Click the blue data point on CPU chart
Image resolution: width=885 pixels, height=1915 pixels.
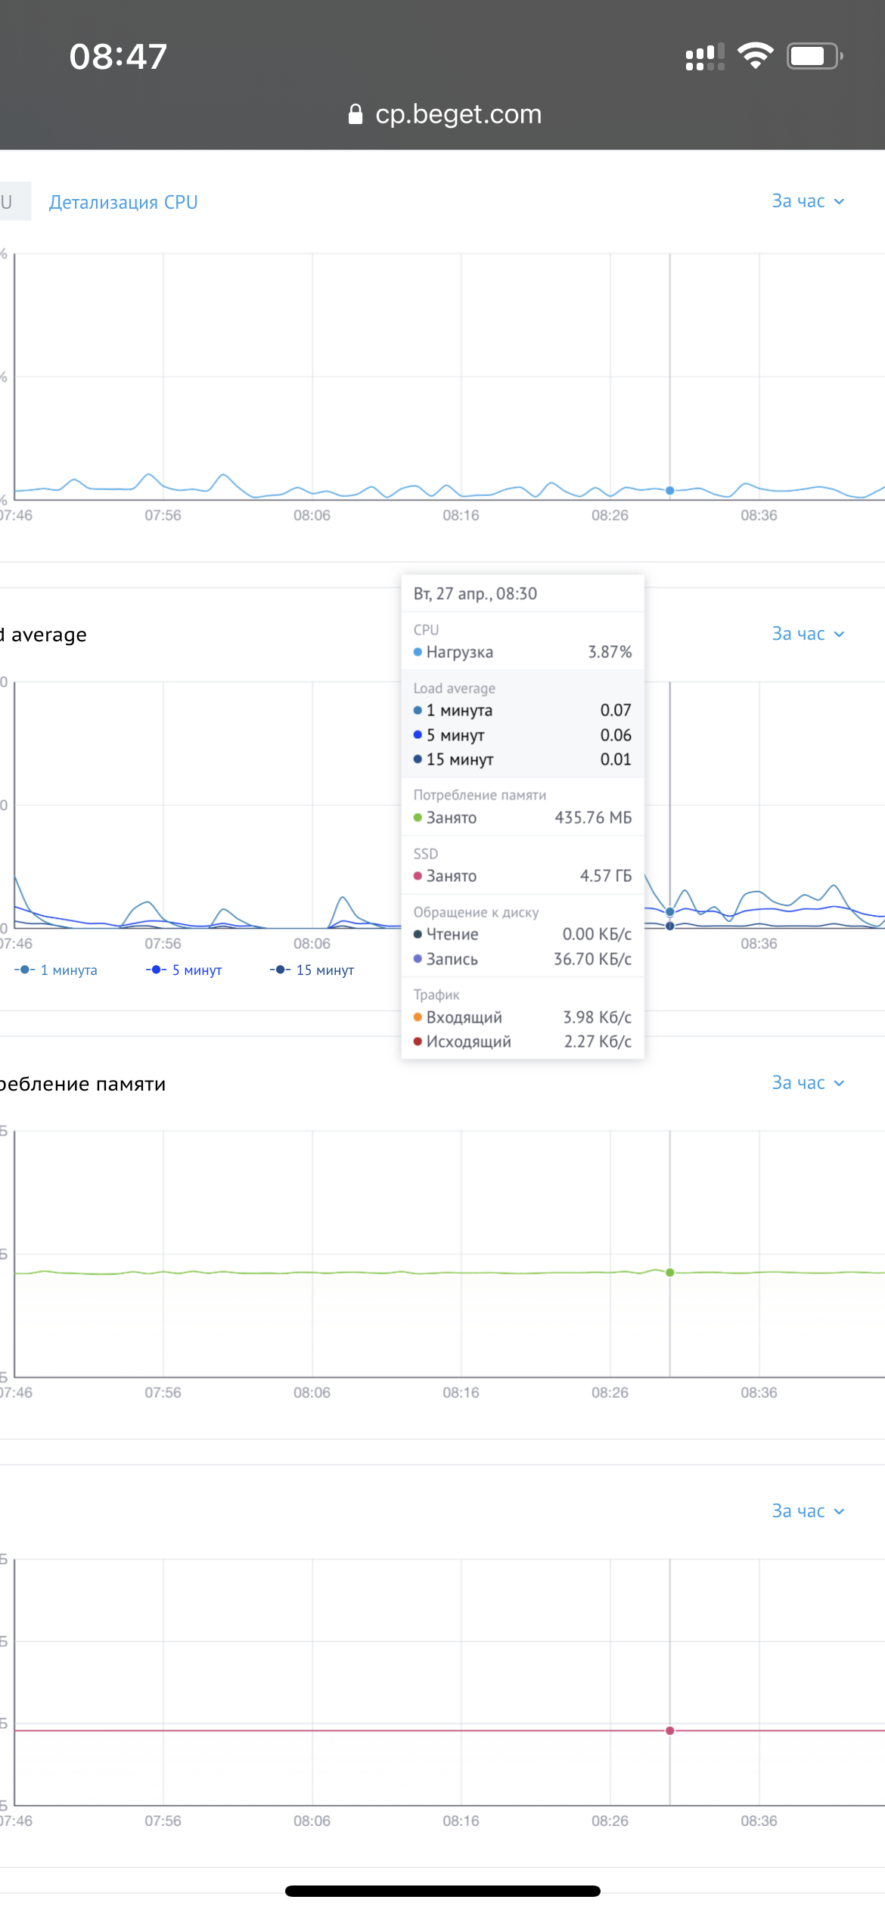tap(669, 491)
